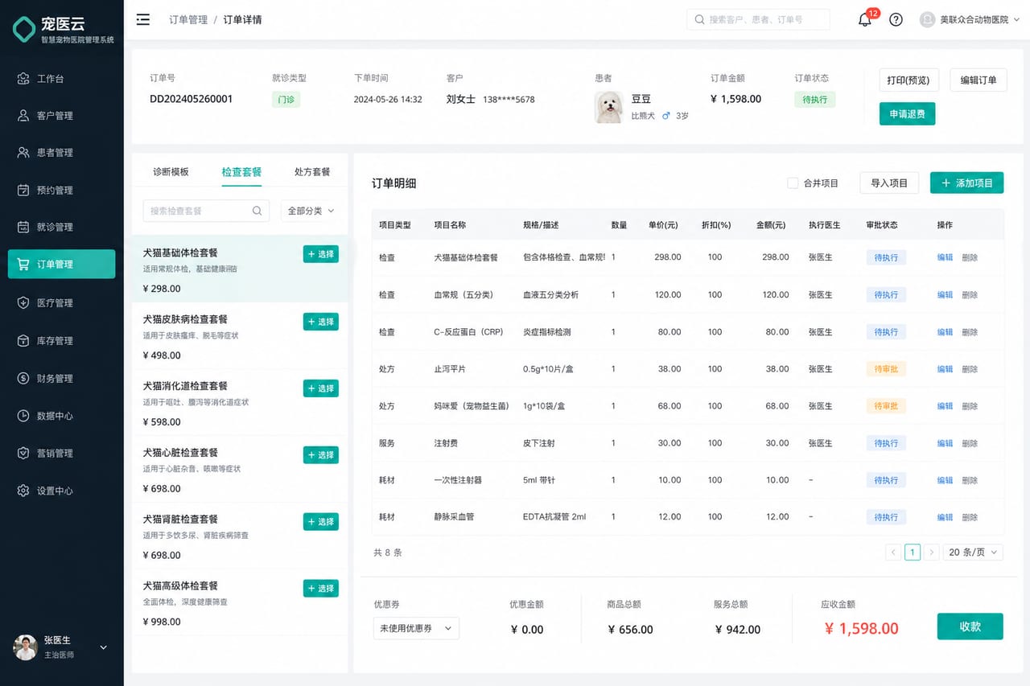The image size is (1030, 686).
Task: Click the 添加项目 button
Action: coord(967,183)
